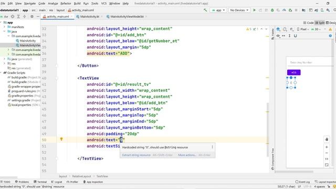Click the yellow lightbulb quick-fix icon
336x189 pixels.
[x=61, y=139]
